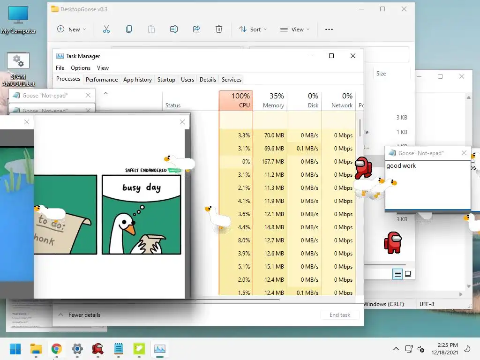Sort by the 100% CPU column header
The image size is (480, 360).
(x=236, y=100)
